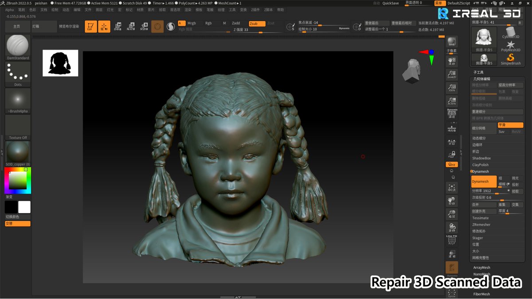Select the DamStandard brush thumbnail
The image size is (532, 299).
[x=18, y=47]
